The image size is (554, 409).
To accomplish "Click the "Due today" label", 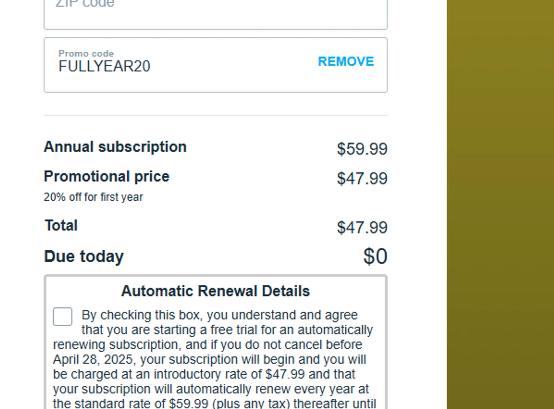I will tap(84, 256).
